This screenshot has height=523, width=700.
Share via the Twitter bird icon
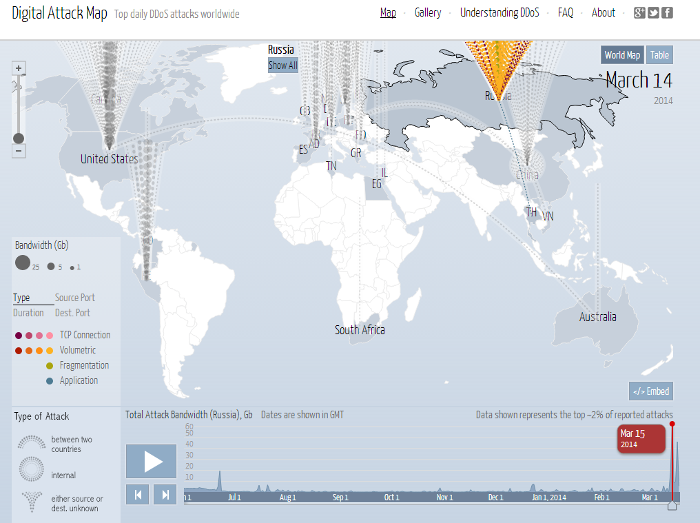[654, 13]
